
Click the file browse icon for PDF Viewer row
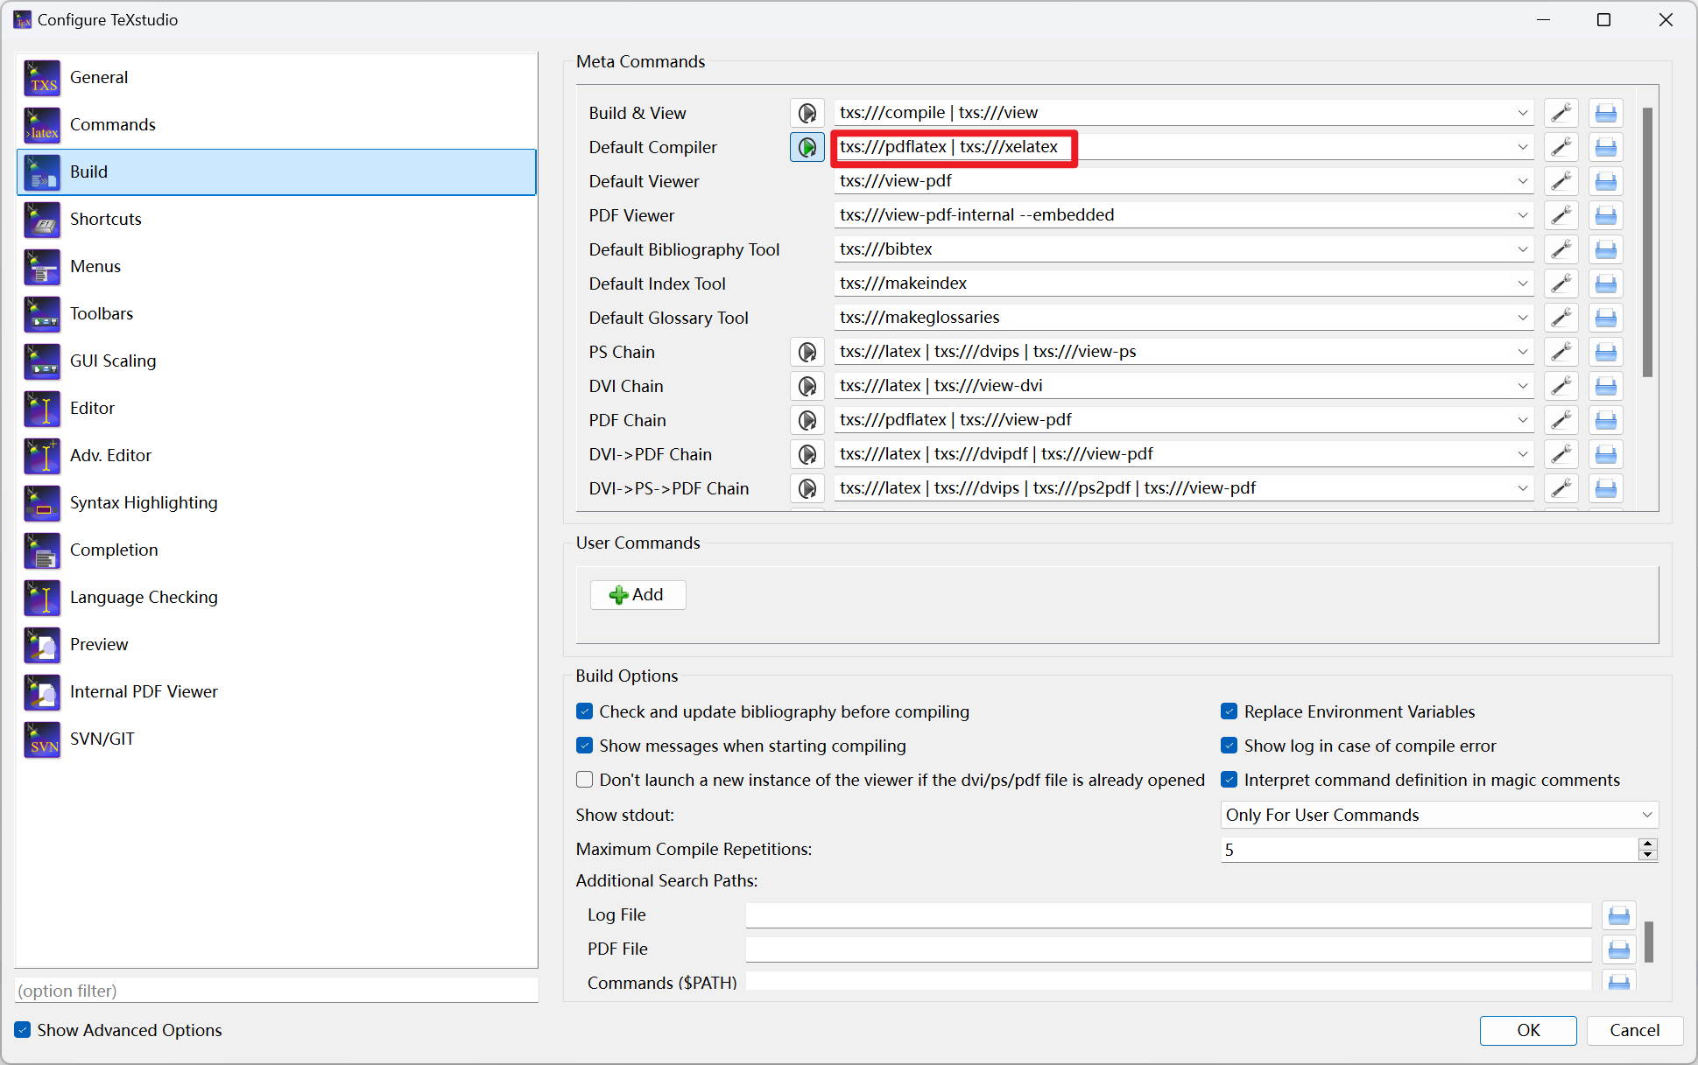click(1605, 215)
